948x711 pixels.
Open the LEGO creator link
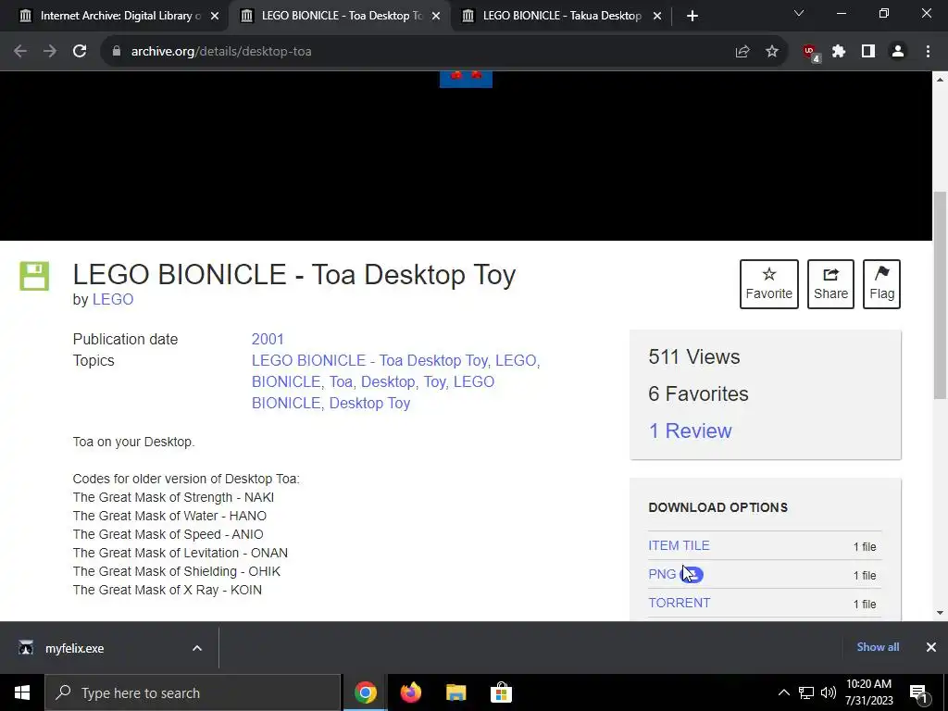click(x=113, y=299)
